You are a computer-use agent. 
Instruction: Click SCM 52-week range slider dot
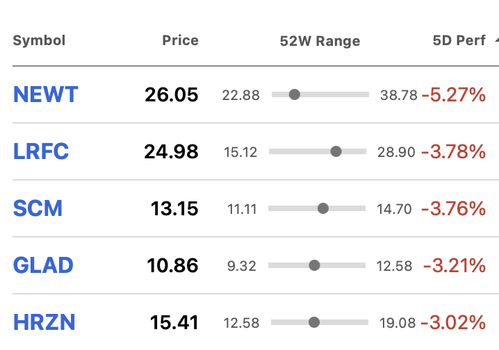(x=323, y=208)
